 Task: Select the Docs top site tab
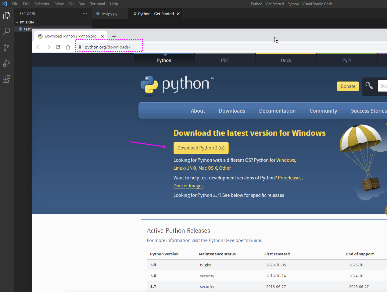286,60
